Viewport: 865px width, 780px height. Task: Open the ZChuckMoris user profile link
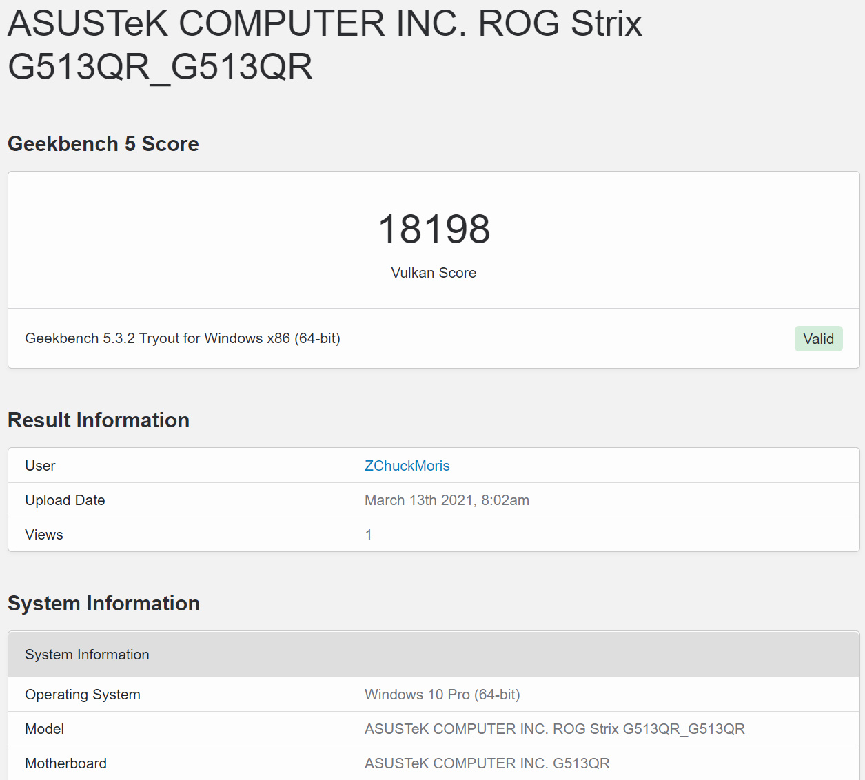[x=407, y=466]
